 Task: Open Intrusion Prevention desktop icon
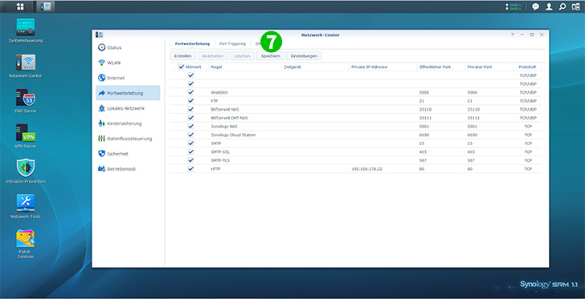pos(26,172)
